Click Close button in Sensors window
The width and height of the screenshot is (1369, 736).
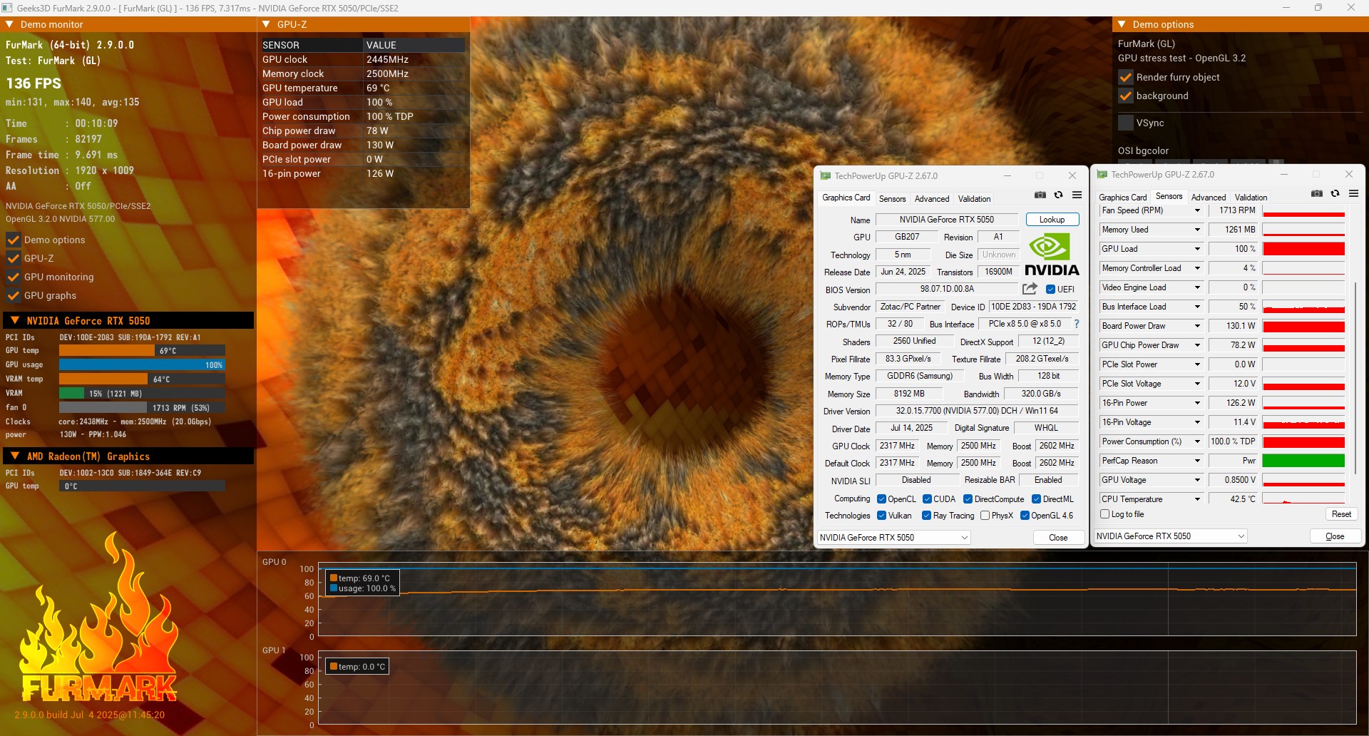point(1335,536)
